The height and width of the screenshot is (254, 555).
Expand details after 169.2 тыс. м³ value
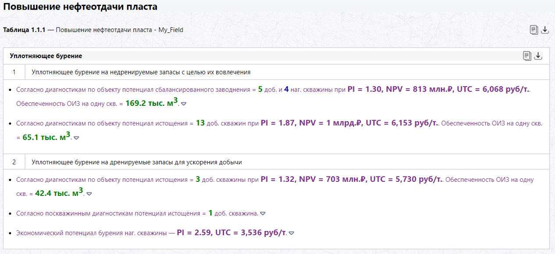[184, 104]
